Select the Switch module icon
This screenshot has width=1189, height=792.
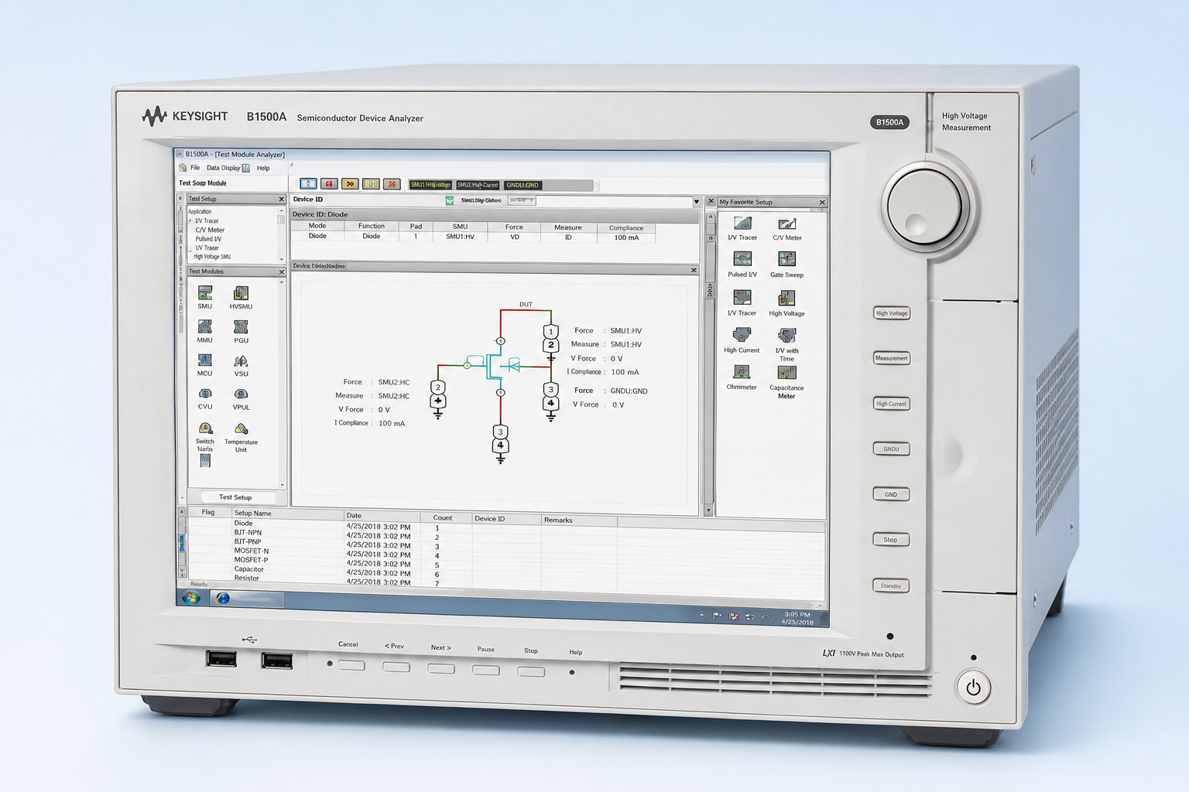(x=205, y=428)
